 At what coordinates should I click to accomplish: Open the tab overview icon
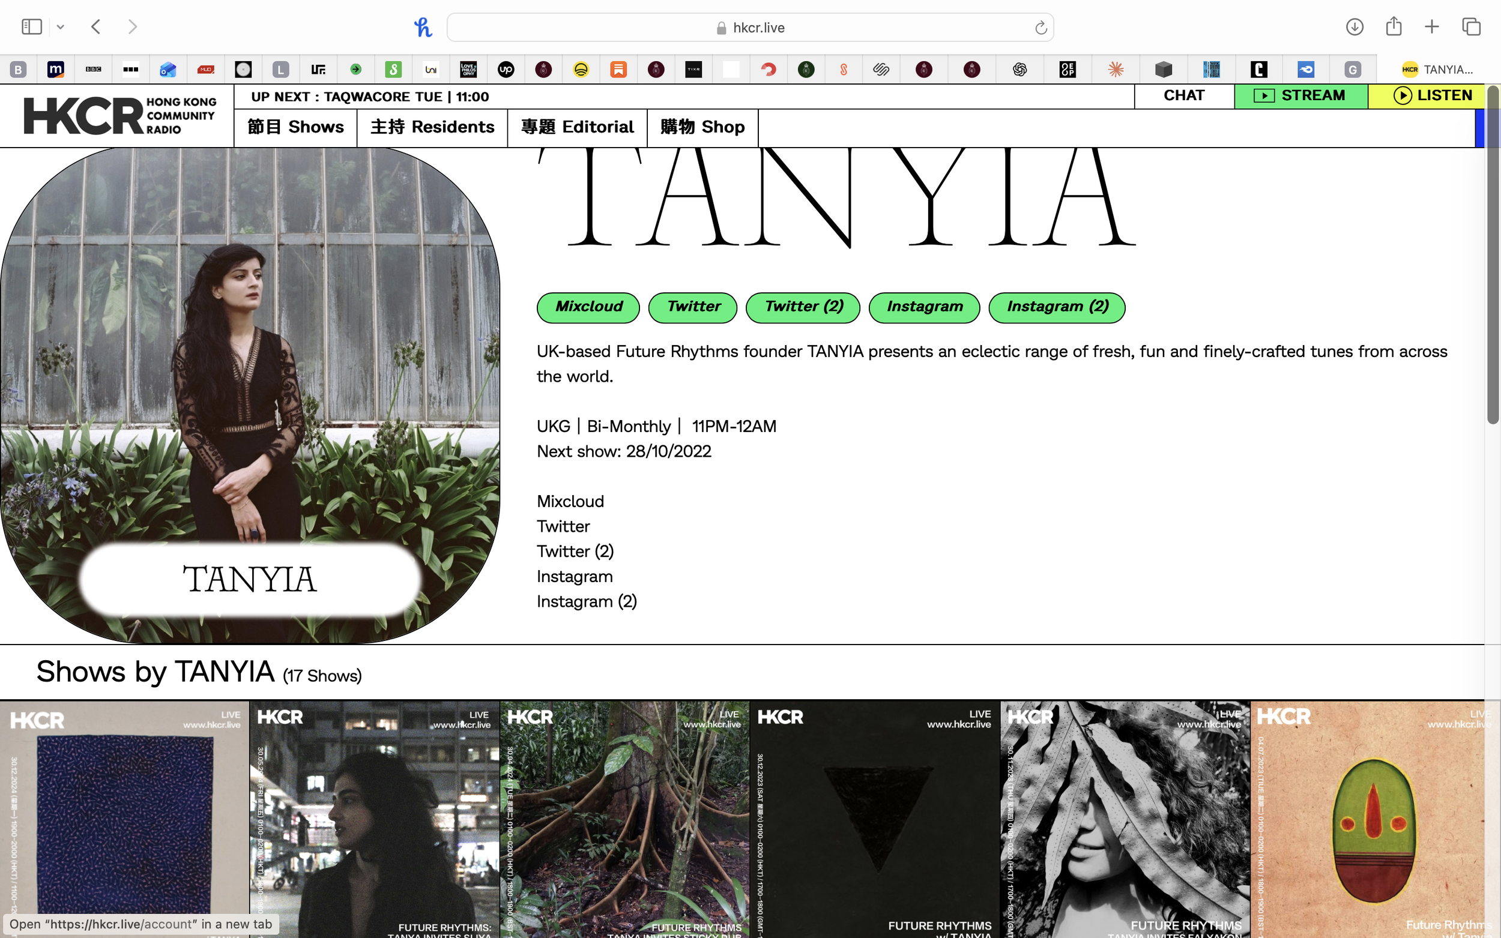(x=1470, y=26)
